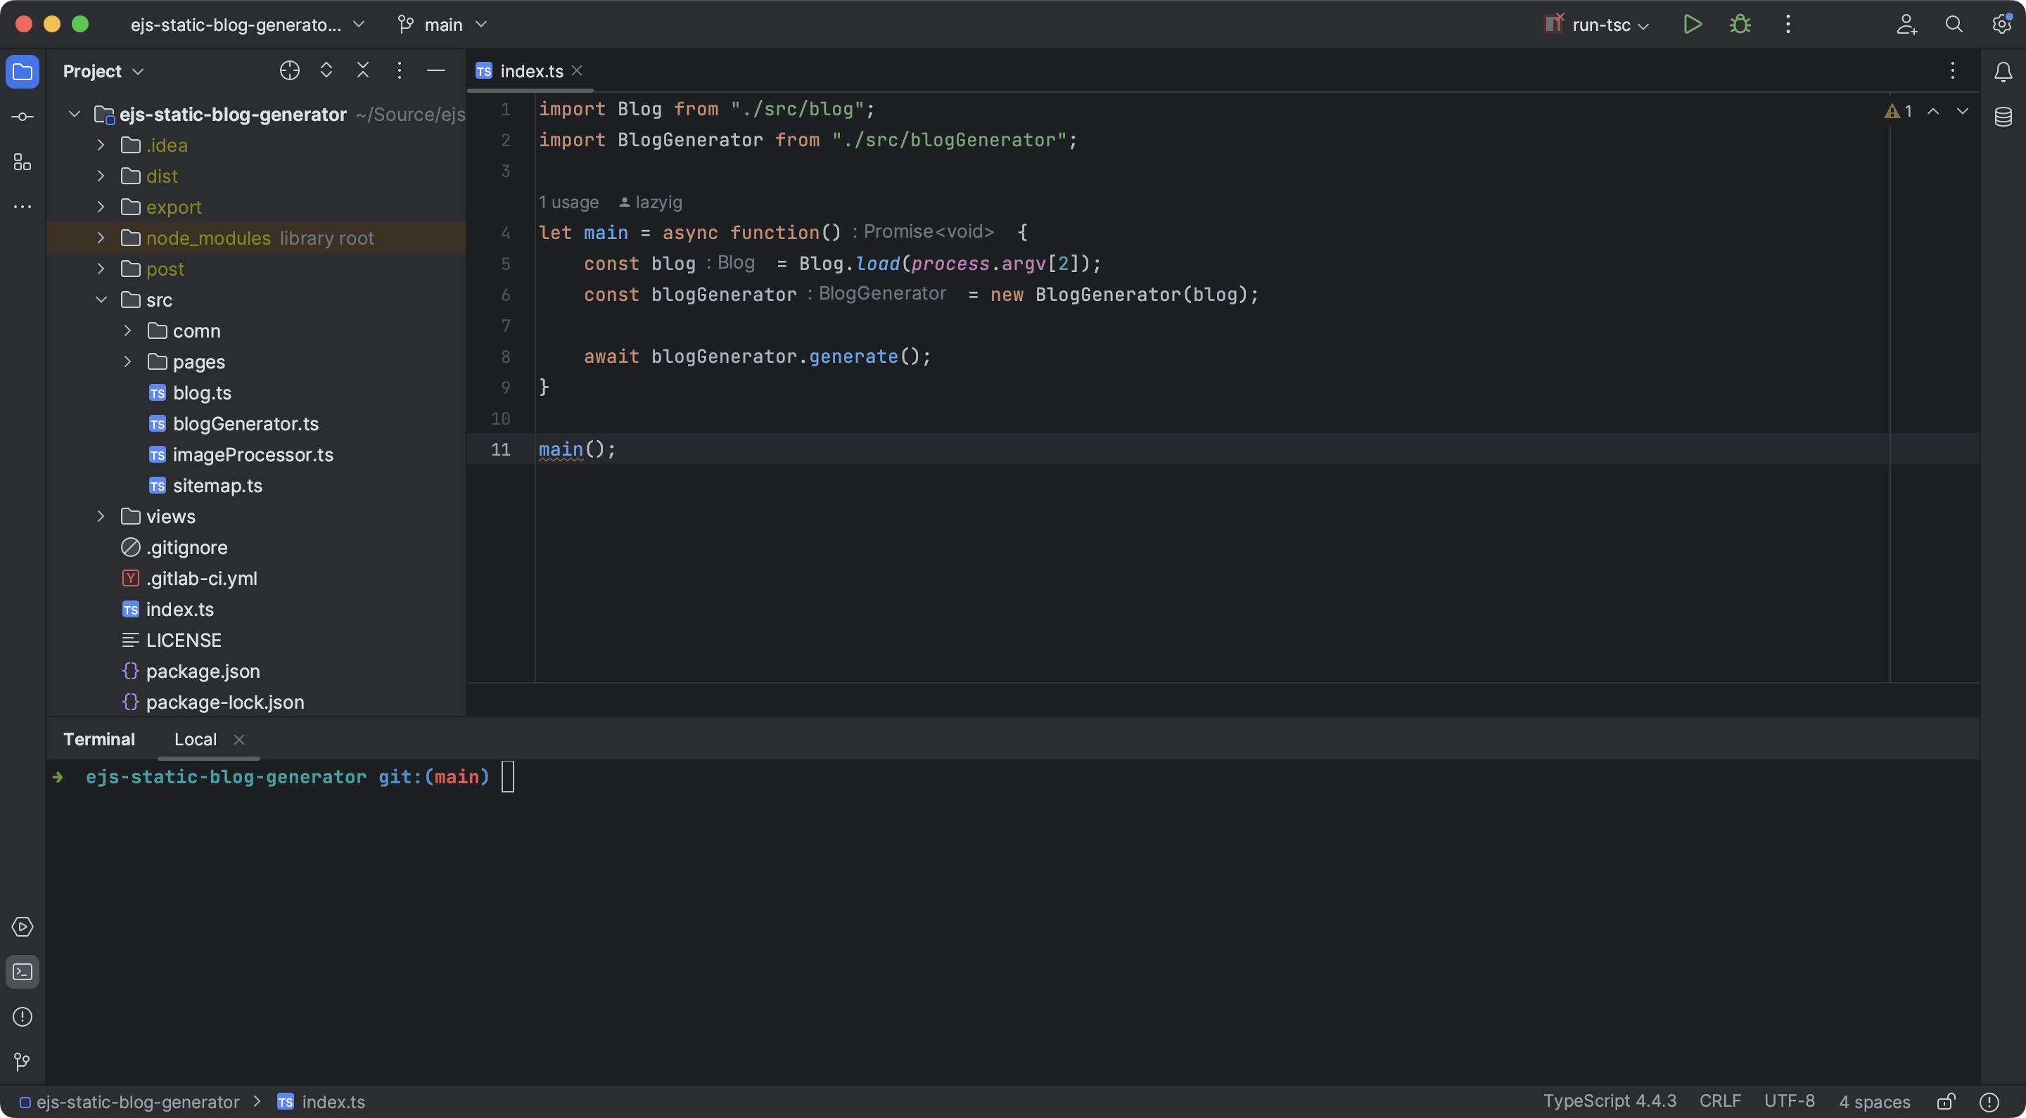Show more tool windows (ellipsis icon)
This screenshot has height=1118, width=2026.
coord(22,207)
